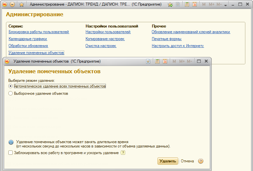The height and width of the screenshot is (171, 253).
Task: Show hint question mark beside block checkbox
Action: tap(123, 153)
